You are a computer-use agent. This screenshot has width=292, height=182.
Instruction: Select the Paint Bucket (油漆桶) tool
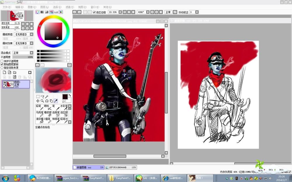coord(39,120)
